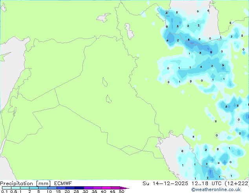Click the '0.1' legend scale label
The image size is (249, 193).
point(4,191)
